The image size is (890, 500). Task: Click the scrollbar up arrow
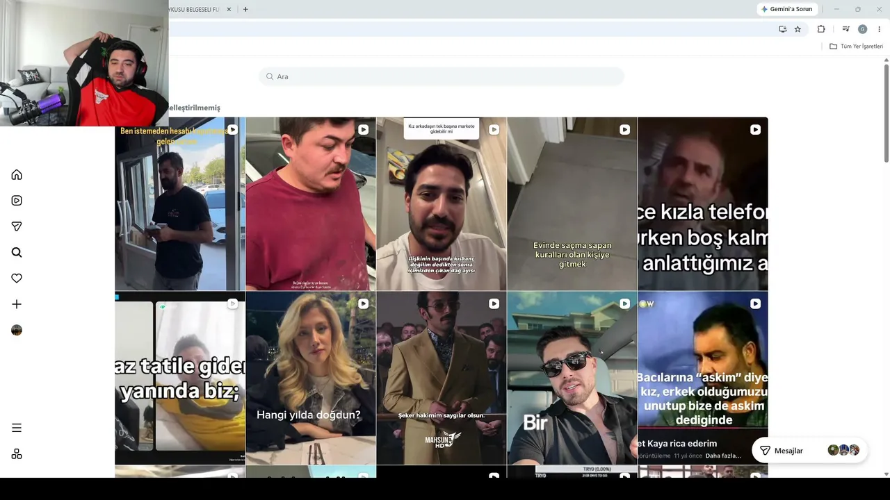click(x=887, y=60)
